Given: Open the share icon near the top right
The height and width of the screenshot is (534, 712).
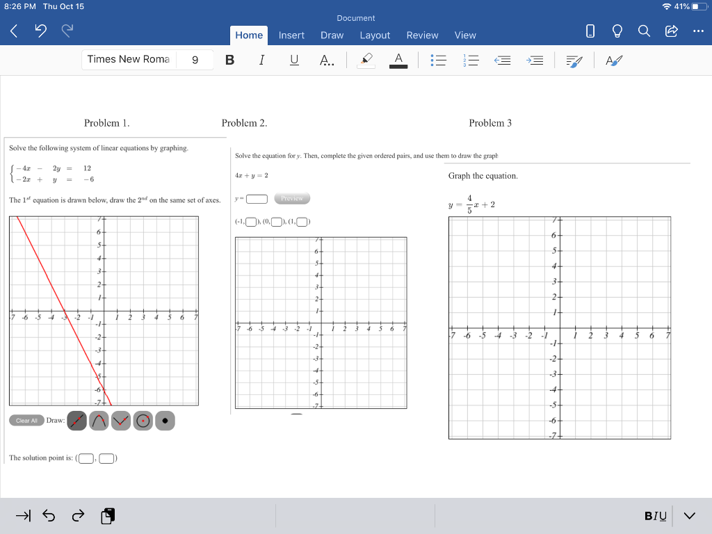Looking at the screenshot, I should pyautogui.click(x=670, y=31).
